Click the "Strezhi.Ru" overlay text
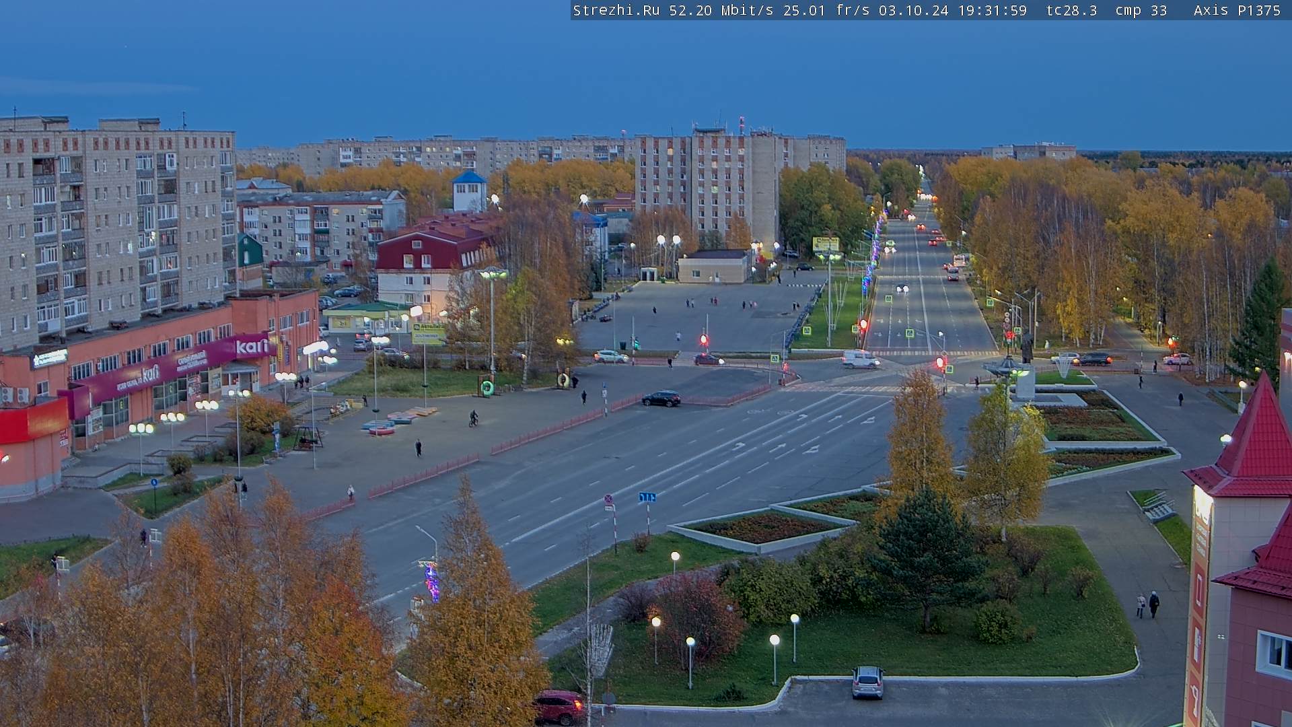This screenshot has height=727, width=1292. [x=616, y=10]
